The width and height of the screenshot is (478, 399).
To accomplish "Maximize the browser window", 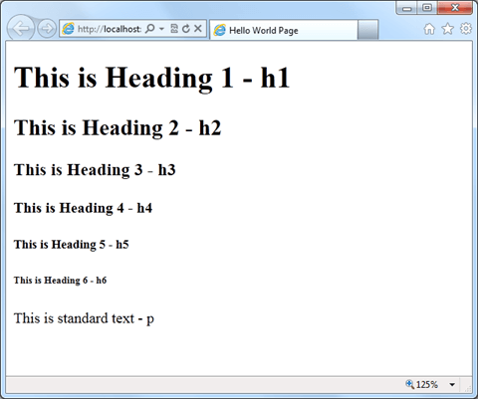I will click(x=427, y=8).
